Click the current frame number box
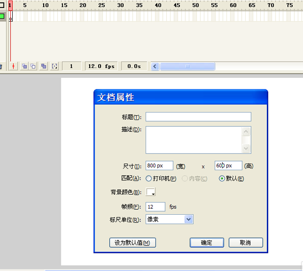 pyautogui.click(x=72, y=67)
